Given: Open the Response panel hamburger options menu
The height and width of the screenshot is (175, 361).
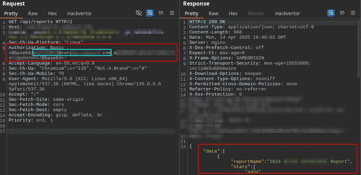Looking at the screenshot, I should 353,13.
